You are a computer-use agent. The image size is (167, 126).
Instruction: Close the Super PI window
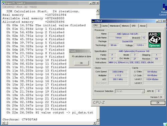point(97,3)
